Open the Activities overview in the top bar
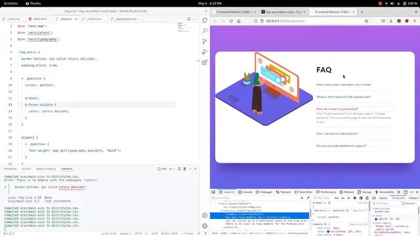This screenshot has height=236, width=420. pyautogui.click(x=10, y=3)
